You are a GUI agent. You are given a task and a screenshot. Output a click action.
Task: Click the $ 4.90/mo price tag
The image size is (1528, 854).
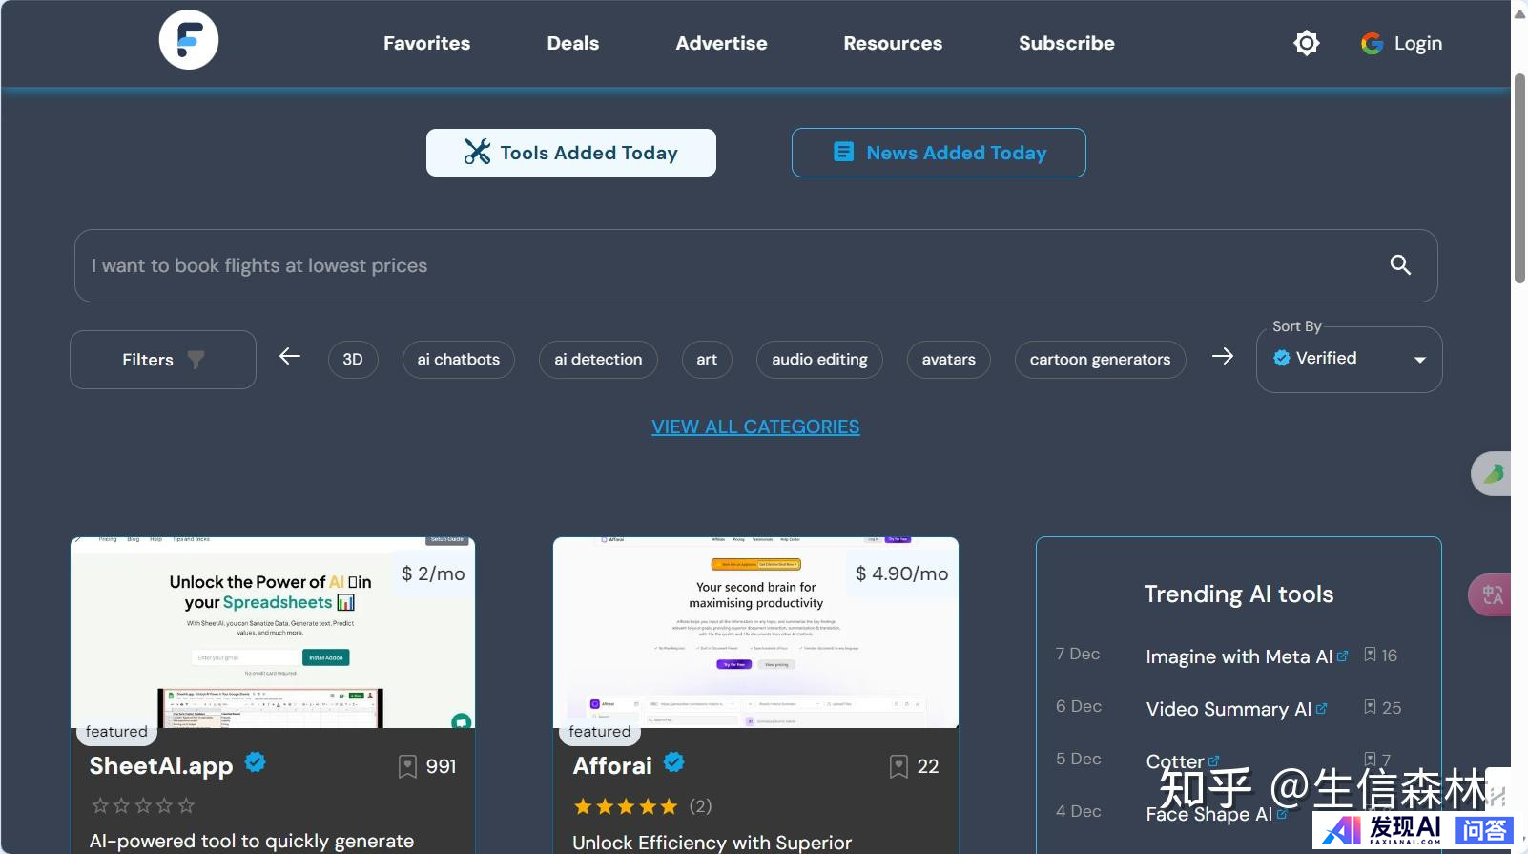[x=901, y=573]
